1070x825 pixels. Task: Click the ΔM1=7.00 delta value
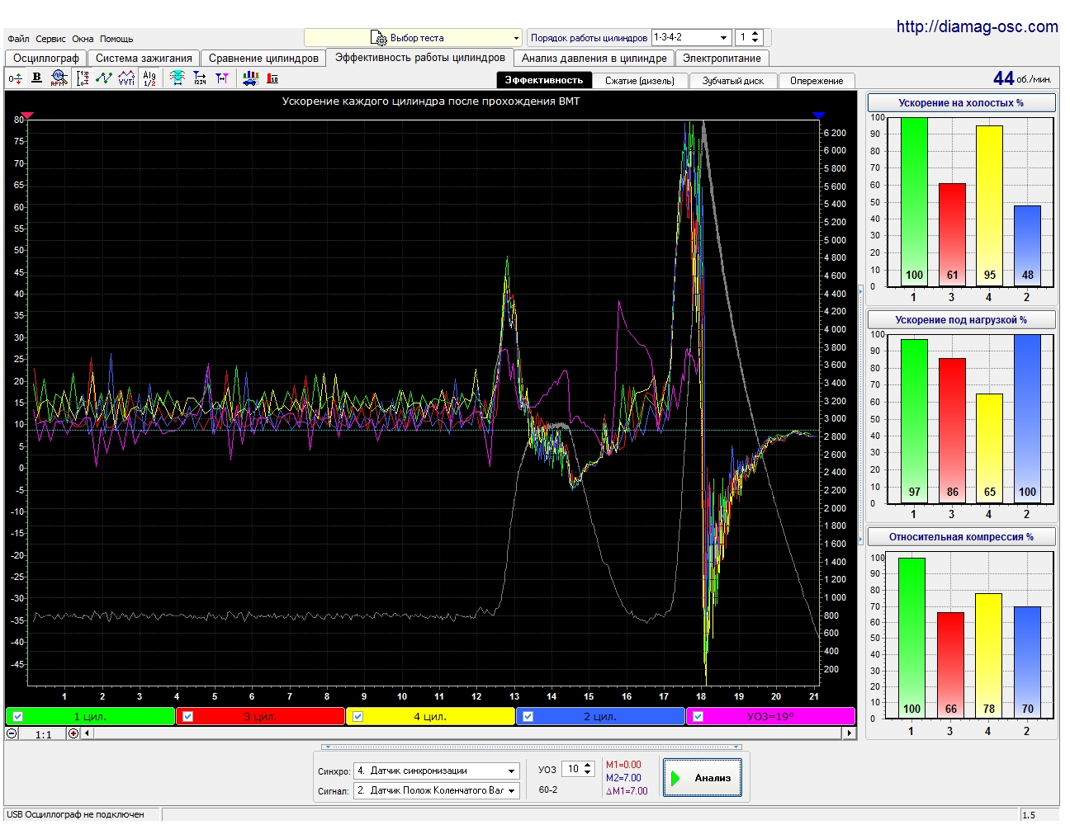coord(627,791)
